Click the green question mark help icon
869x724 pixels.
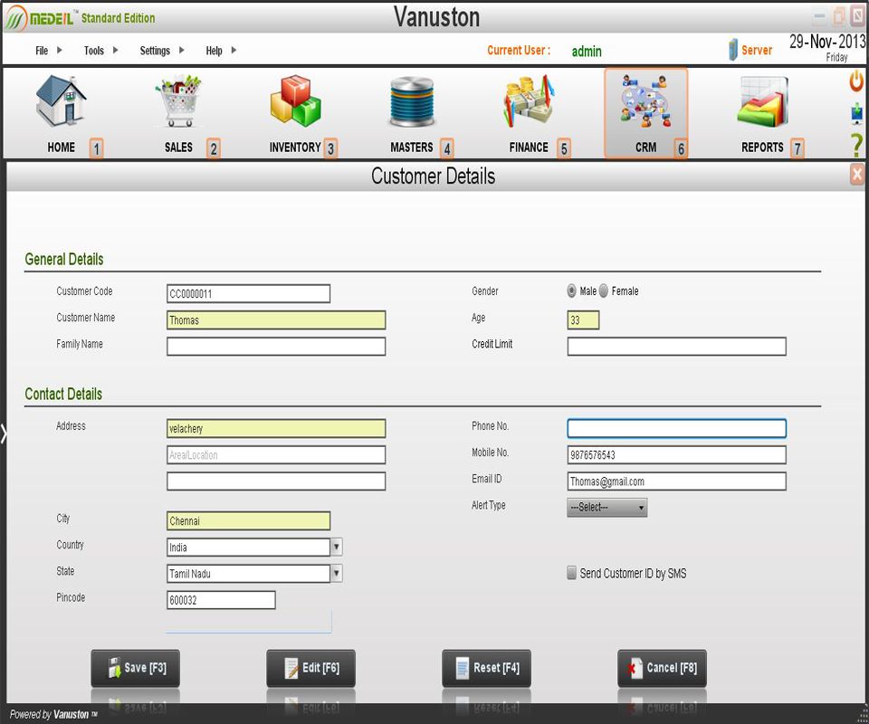857,145
